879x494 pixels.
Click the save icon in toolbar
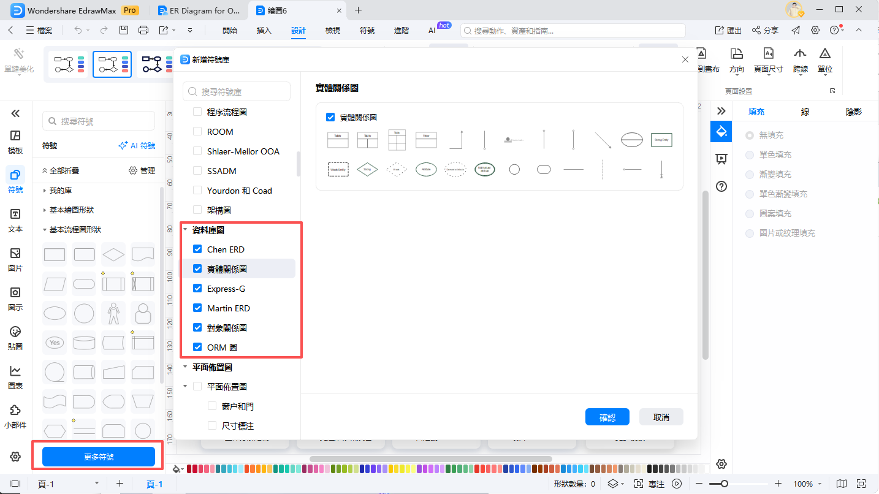[x=124, y=30]
